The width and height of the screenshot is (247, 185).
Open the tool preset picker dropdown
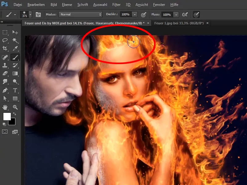pos(15,14)
